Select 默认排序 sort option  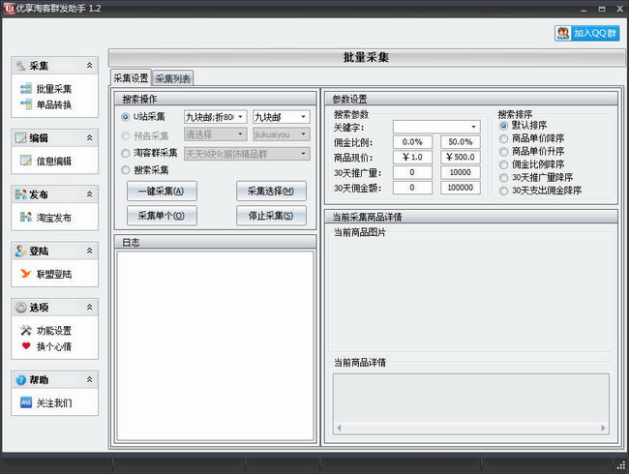503,126
